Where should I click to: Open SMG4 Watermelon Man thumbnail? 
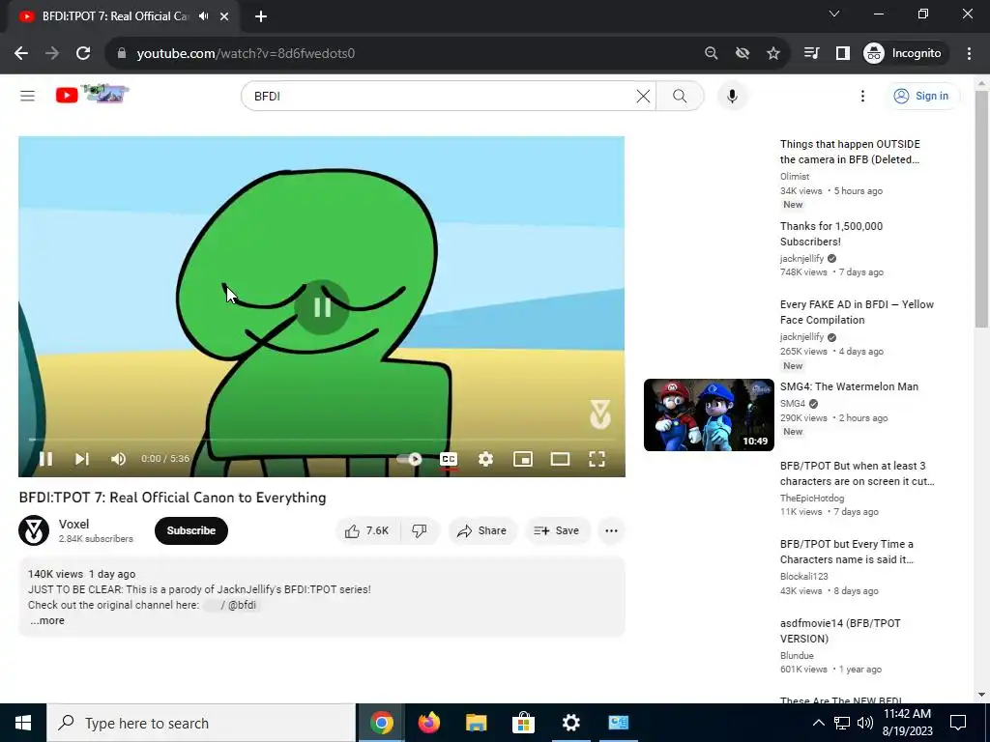click(709, 414)
